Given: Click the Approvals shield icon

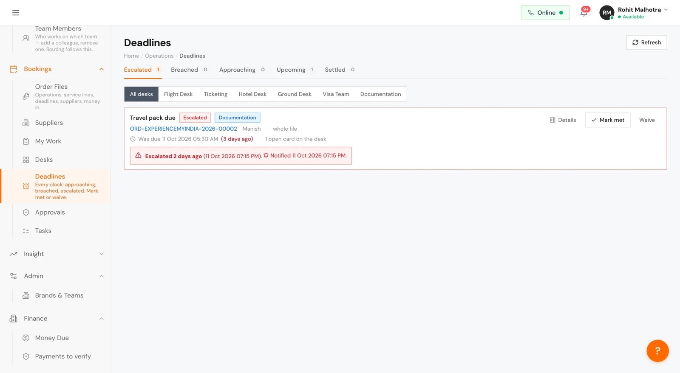Looking at the screenshot, I should 26,212.
